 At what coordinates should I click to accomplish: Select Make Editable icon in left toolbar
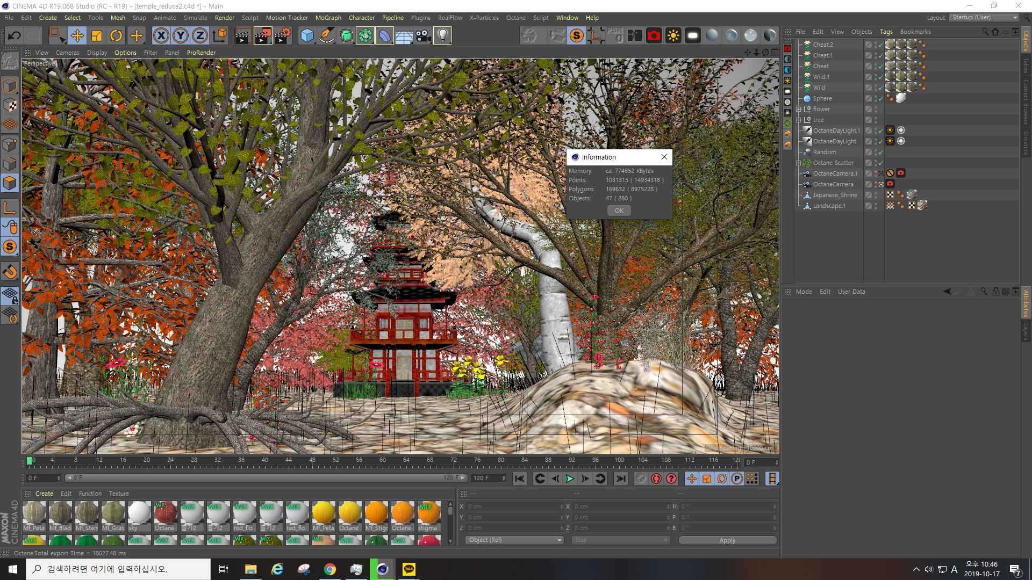[x=10, y=62]
